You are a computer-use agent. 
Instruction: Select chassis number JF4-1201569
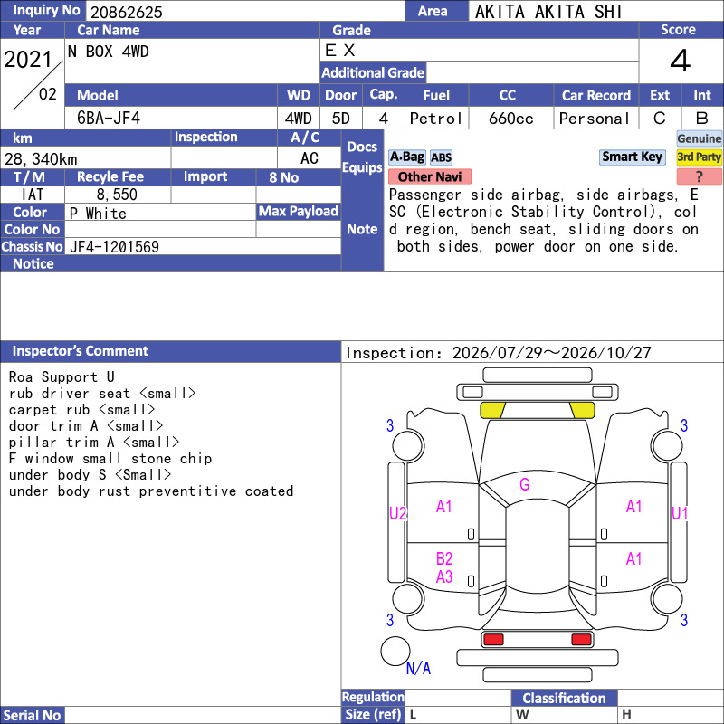[x=115, y=247]
